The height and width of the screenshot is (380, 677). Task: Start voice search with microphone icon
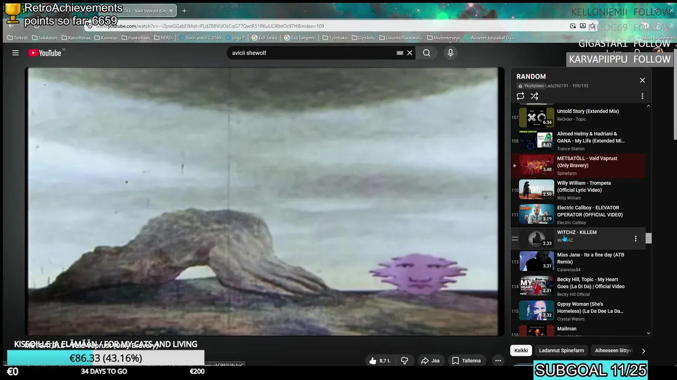(x=451, y=53)
